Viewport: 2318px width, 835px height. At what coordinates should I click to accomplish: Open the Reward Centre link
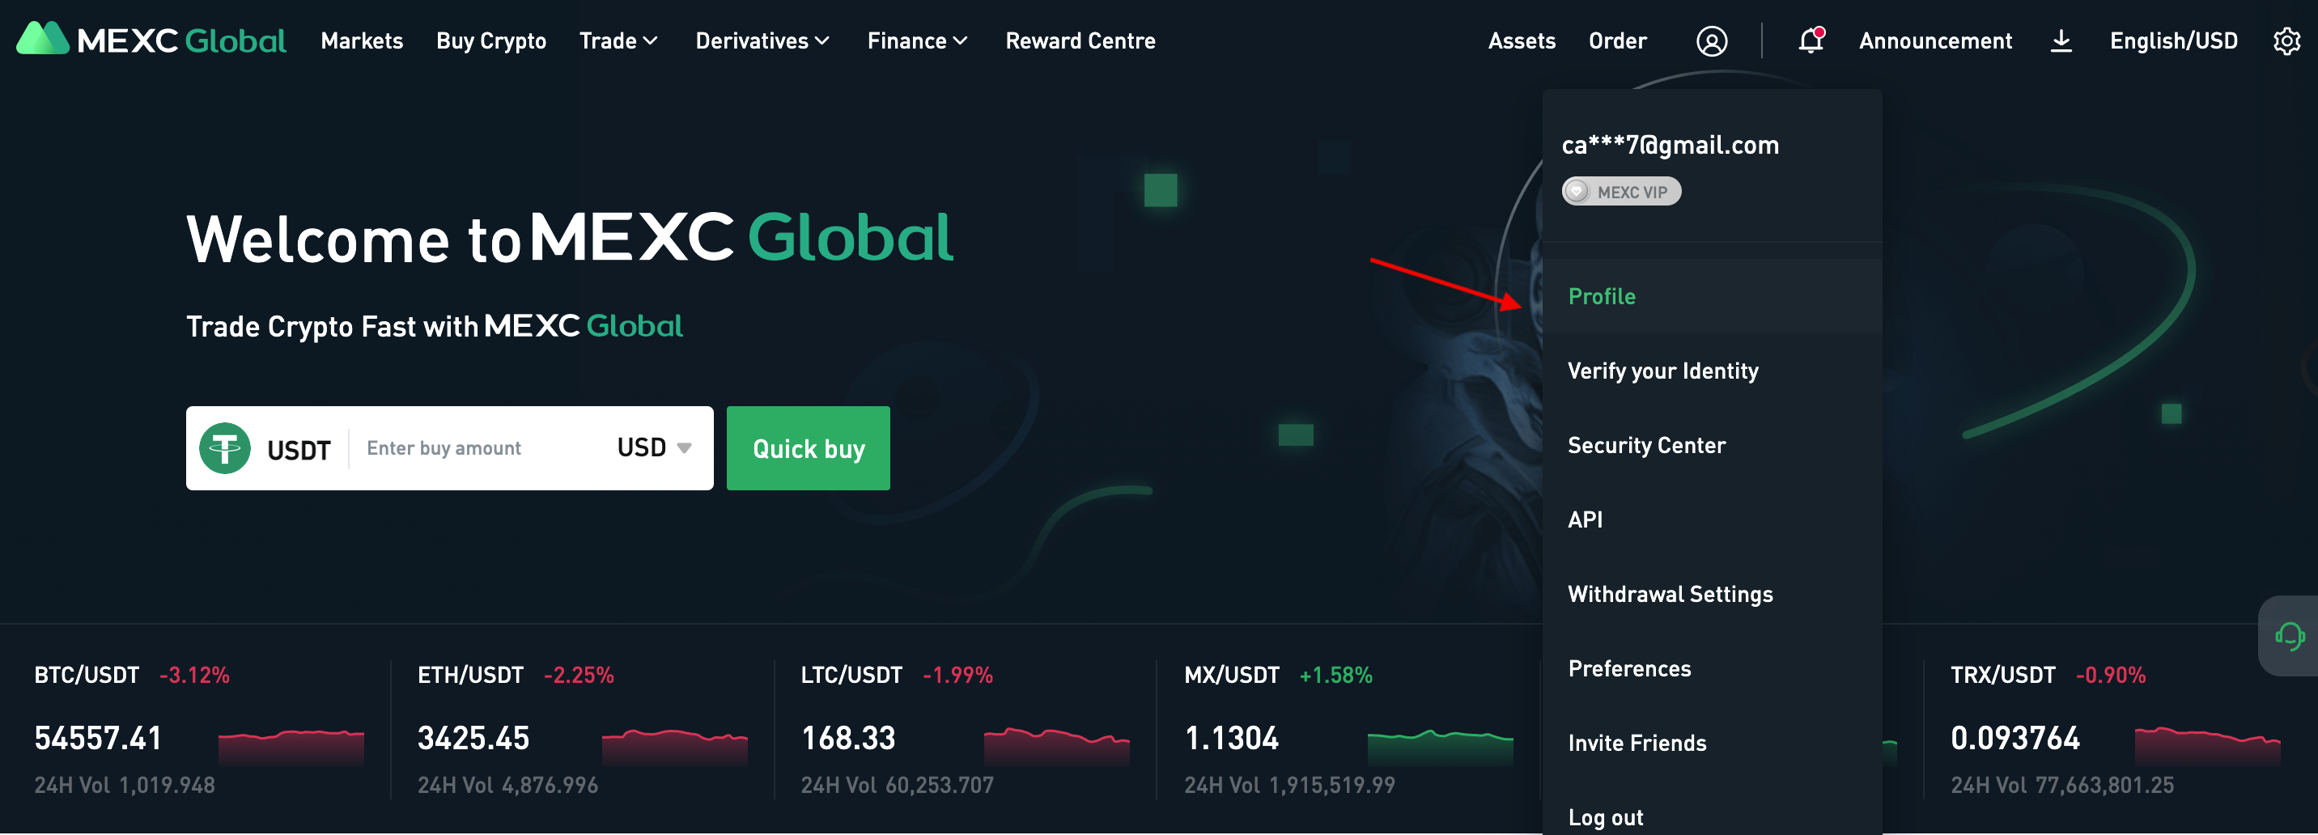pos(1080,40)
